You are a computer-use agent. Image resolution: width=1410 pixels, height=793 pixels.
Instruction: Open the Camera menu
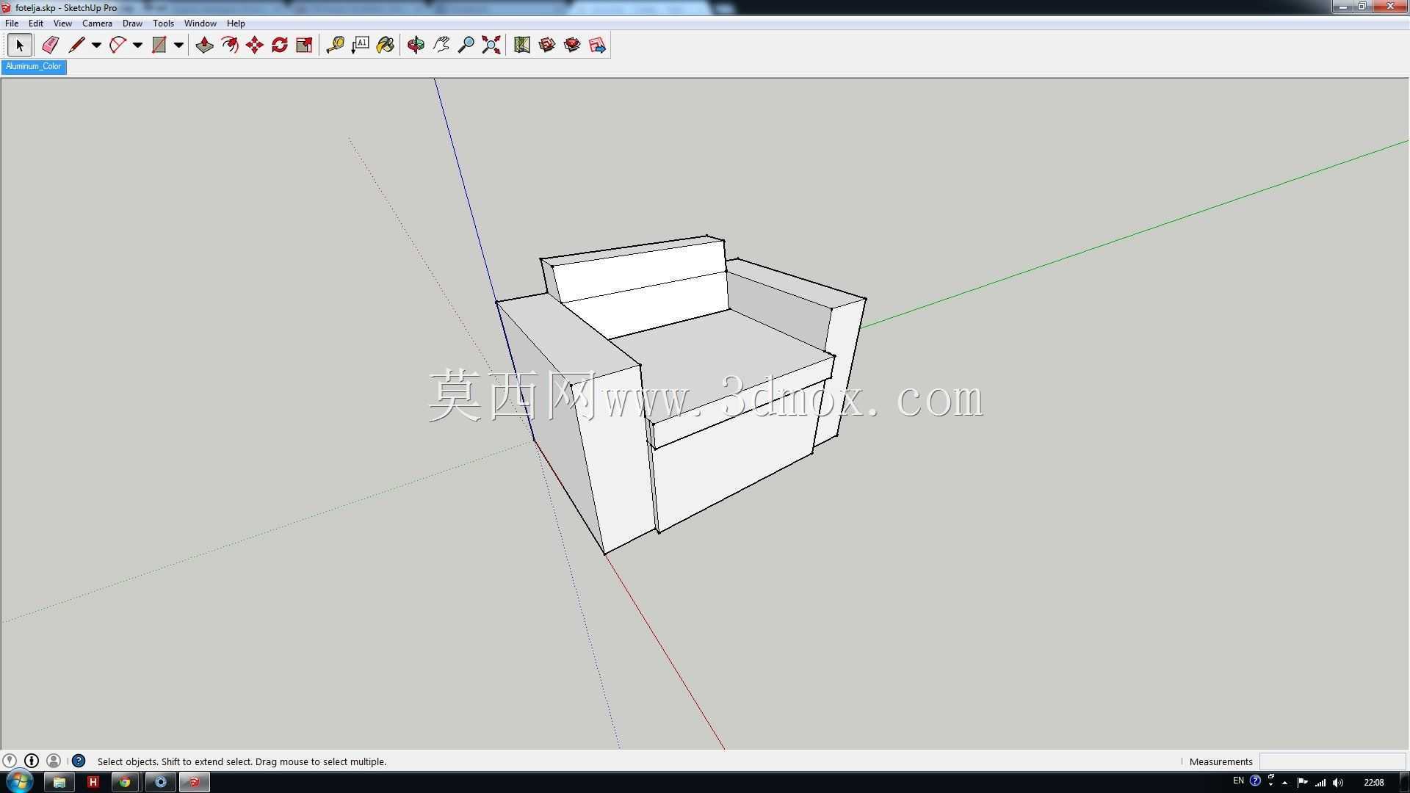(97, 23)
